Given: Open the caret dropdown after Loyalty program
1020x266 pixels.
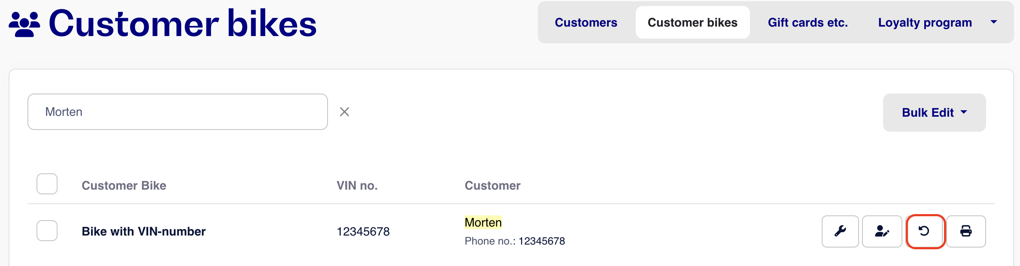Looking at the screenshot, I should pos(993,22).
